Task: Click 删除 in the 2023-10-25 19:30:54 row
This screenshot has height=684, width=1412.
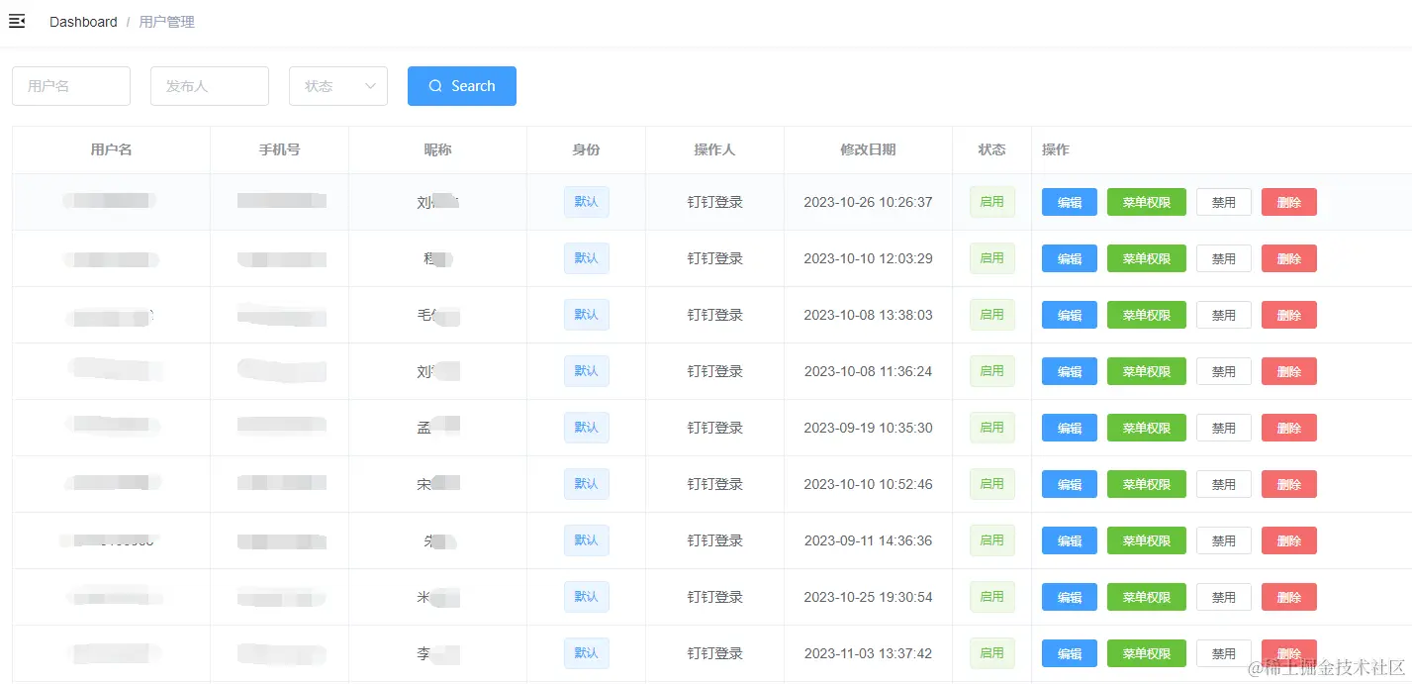Action: [x=1289, y=597]
